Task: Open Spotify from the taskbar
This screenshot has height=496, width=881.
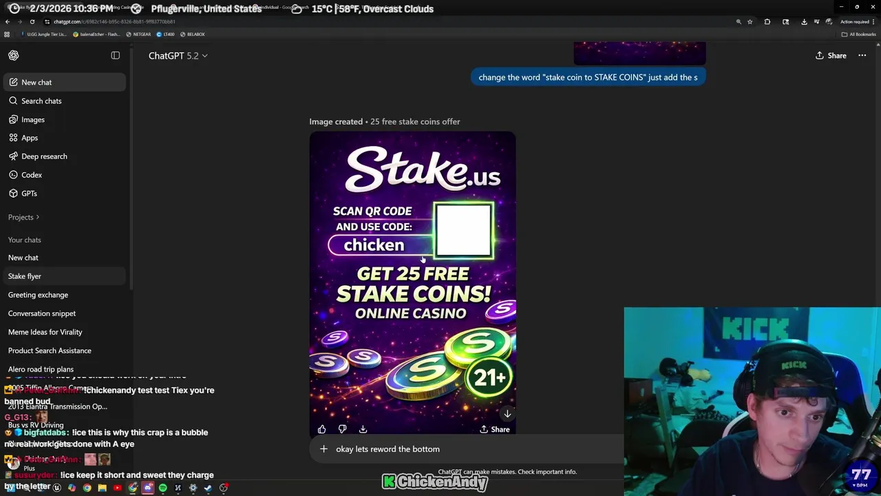Action: tap(162, 488)
